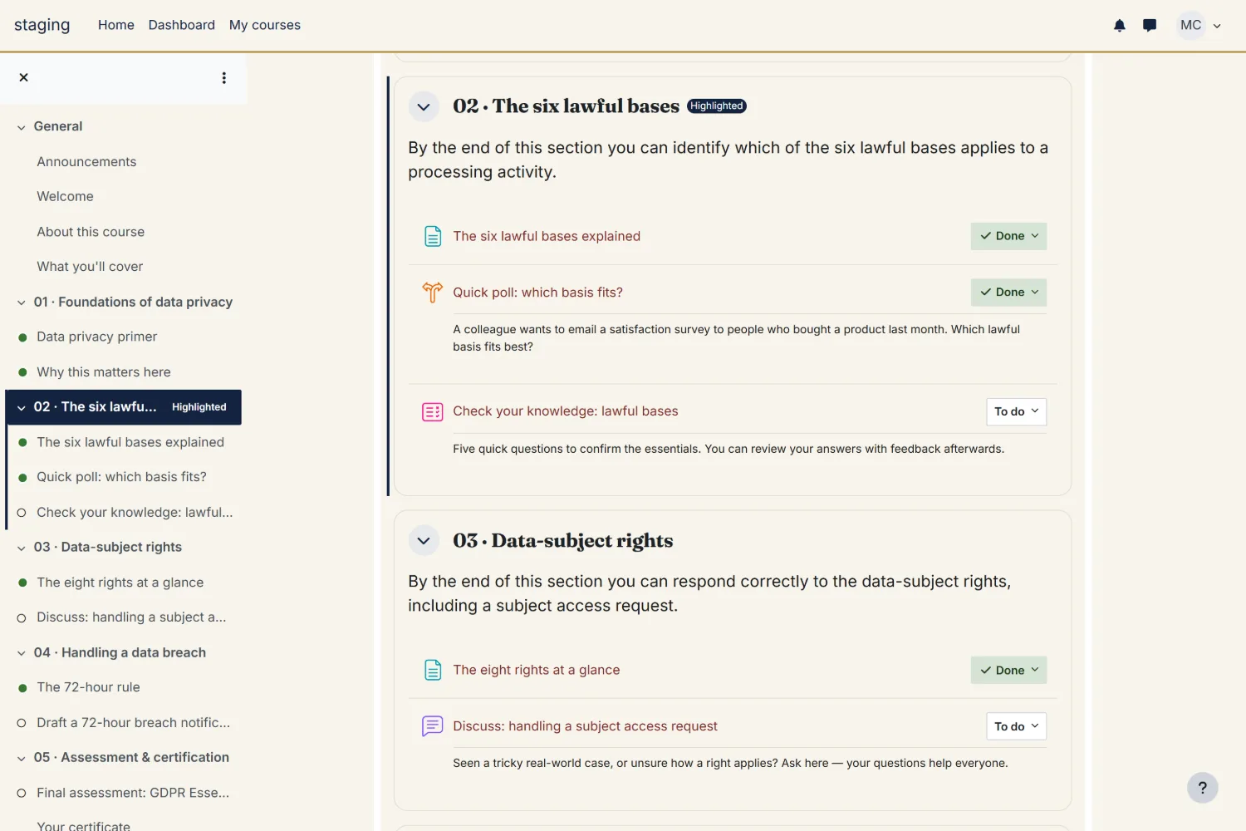
Task: Select Quick poll: which basis fits? in course index
Action: pyautogui.click(x=121, y=477)
